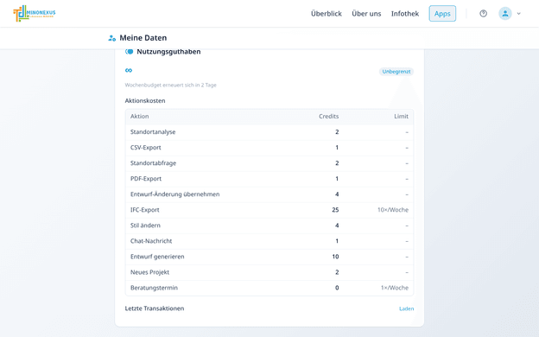Viewport: 539px width, 337px height.
Task: Select the Beratungstermin row label
Action: point(154,288)
